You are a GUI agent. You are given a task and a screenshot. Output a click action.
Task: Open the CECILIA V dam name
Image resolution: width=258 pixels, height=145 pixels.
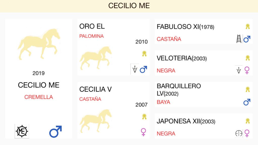(95, 89)
